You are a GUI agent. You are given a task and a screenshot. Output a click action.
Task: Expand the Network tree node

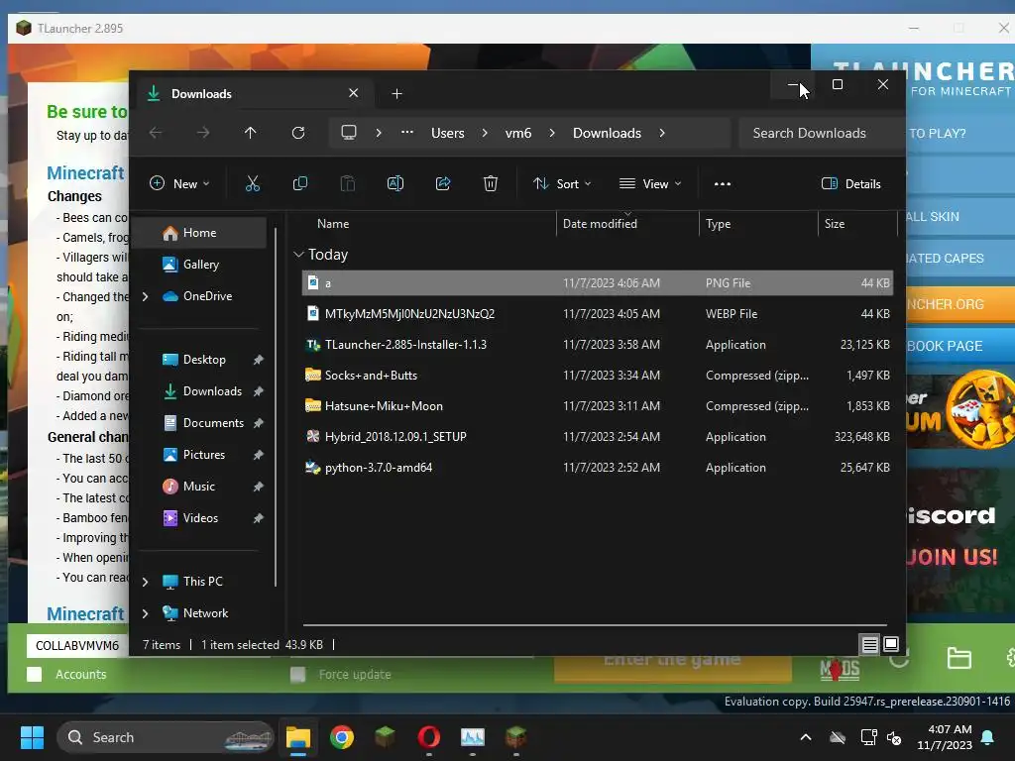tap(145, 613)
